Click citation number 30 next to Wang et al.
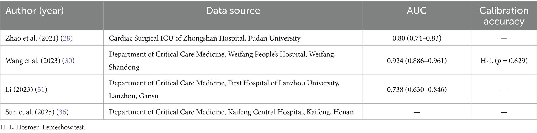This screenshot has height=133, width=537. pyautogui.click(x=68, y=61)
